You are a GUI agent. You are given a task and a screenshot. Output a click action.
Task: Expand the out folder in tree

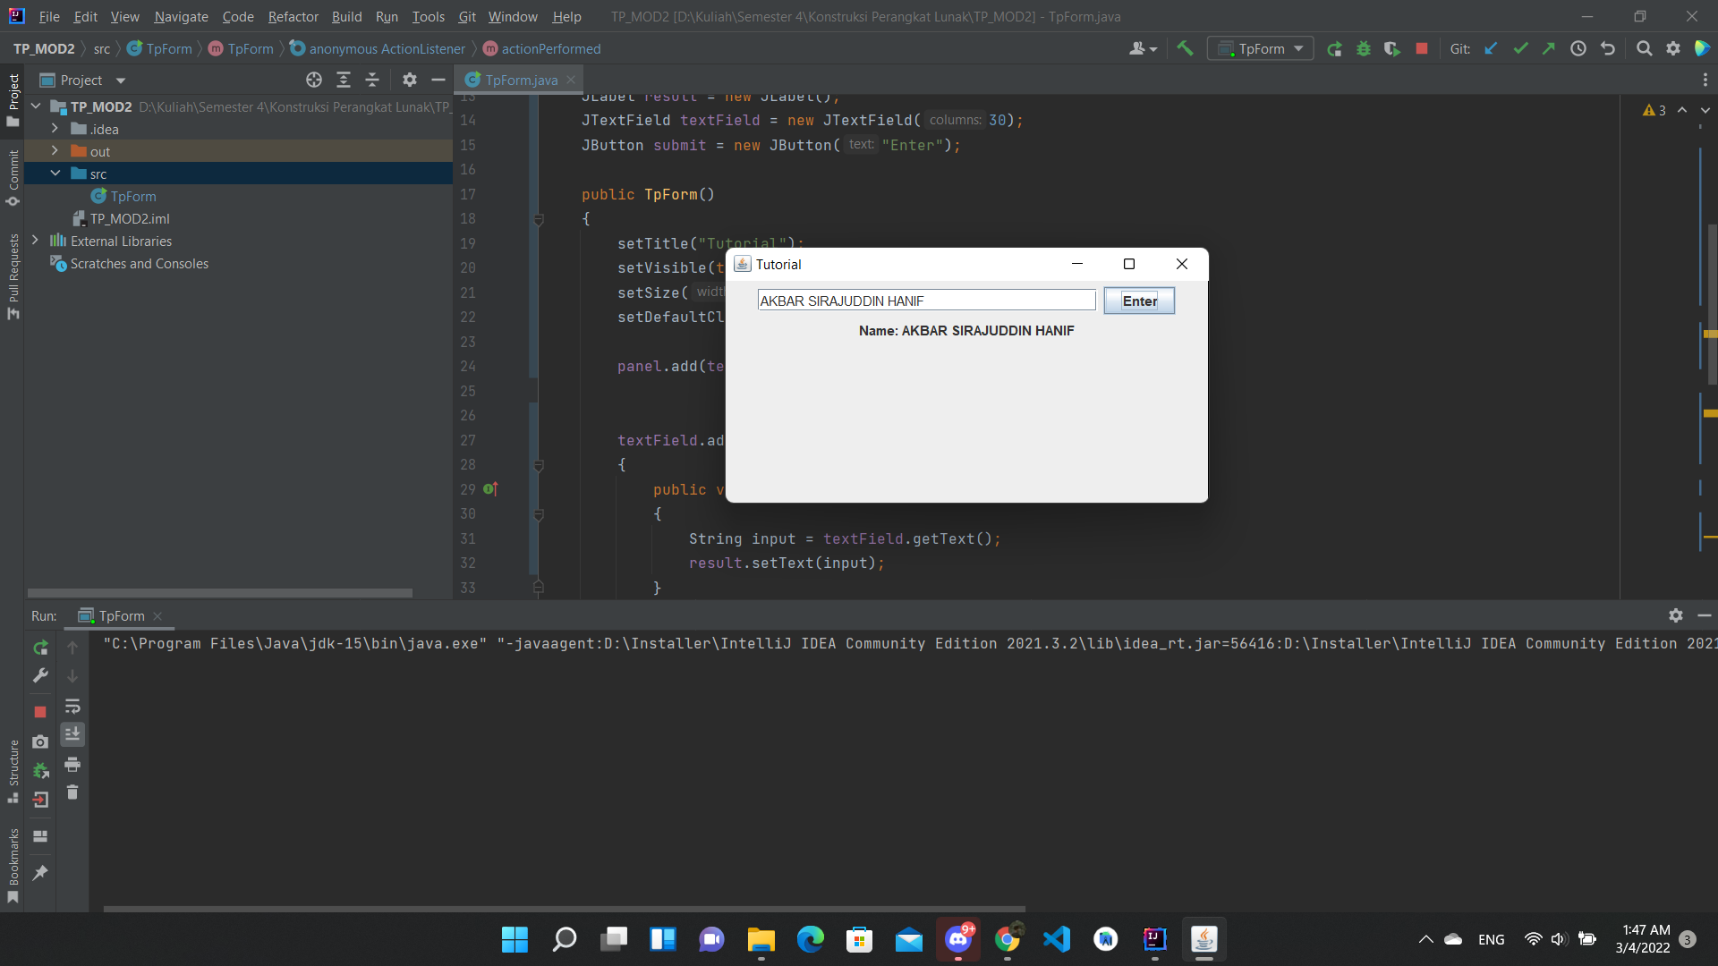tap(55, 151)
